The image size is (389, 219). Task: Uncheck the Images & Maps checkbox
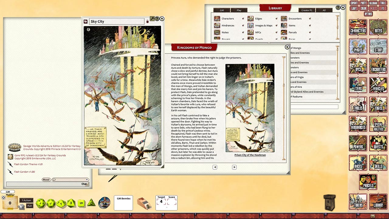(x=276, y=26)
